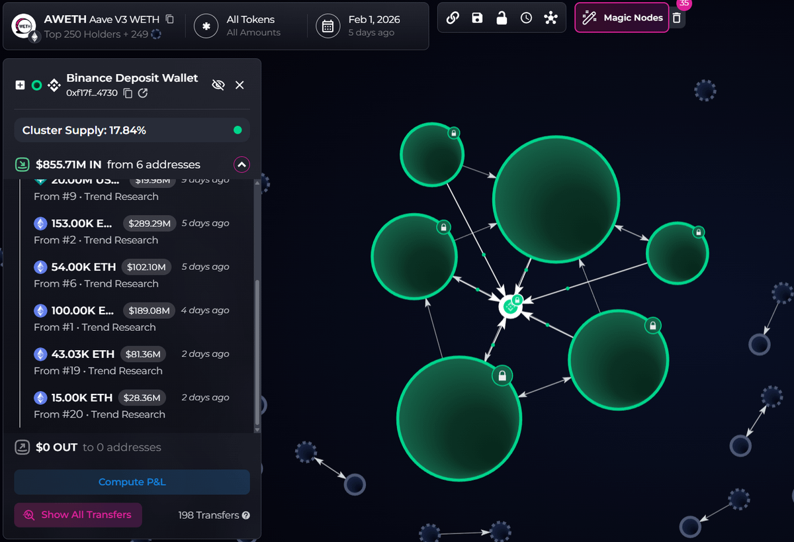794x542 pixels.
Task: Click the lock badge on far-right small bubble
Action: tap(698, 232)
